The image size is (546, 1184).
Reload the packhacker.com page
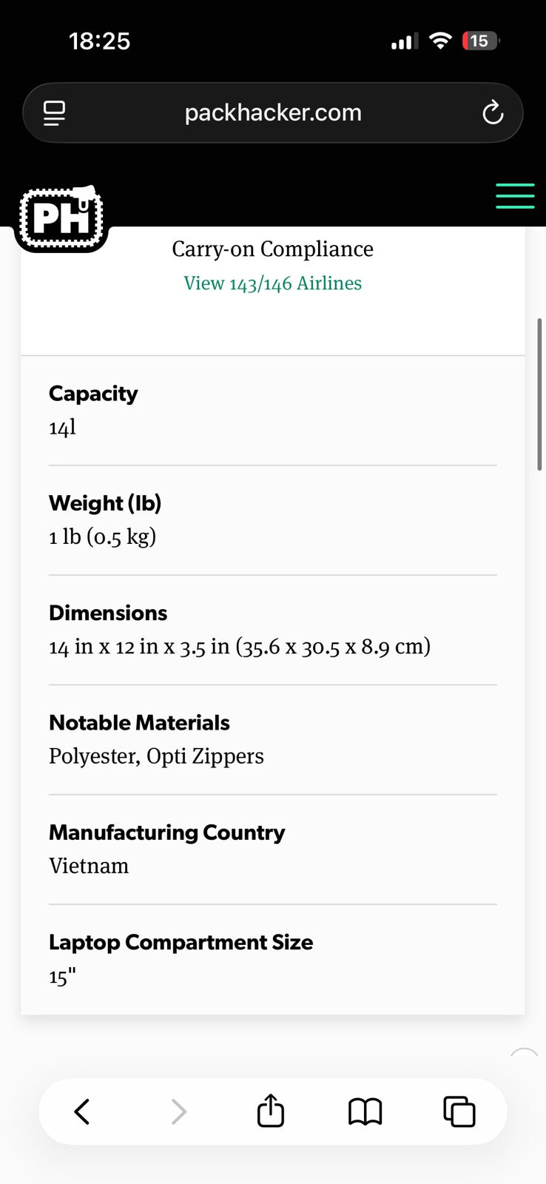[493, 113]
